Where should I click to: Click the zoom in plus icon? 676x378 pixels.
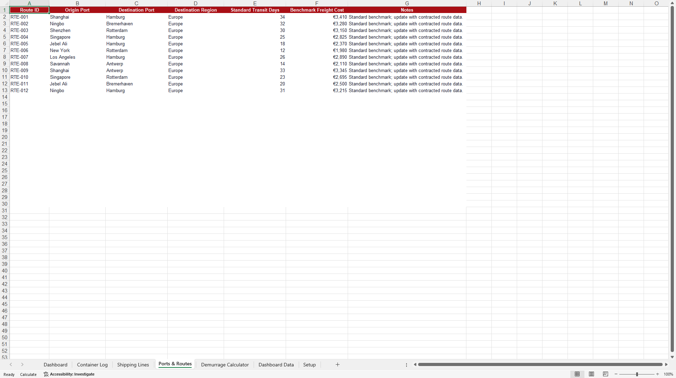[x=657, y=374]
